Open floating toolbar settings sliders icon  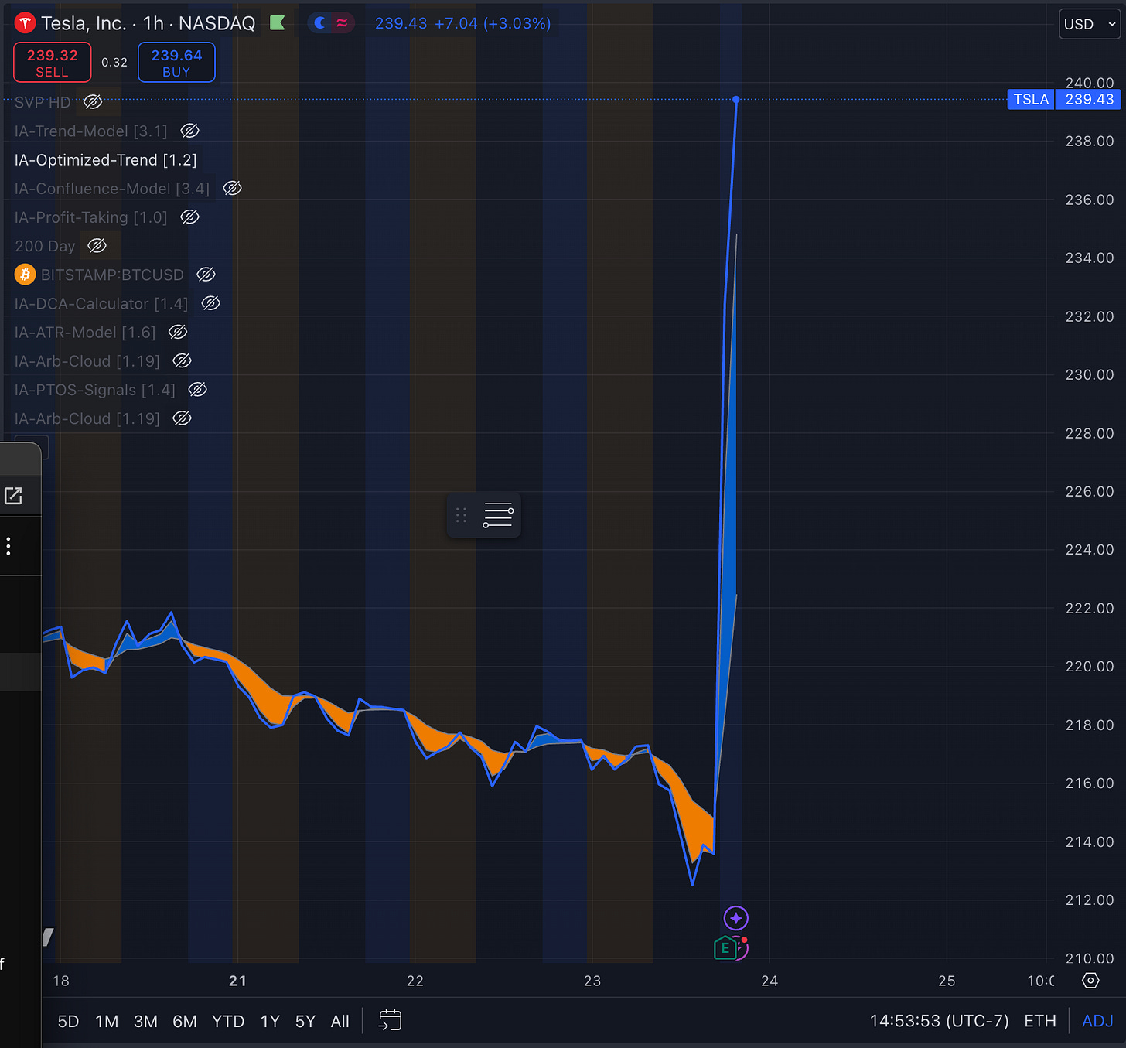498,515
